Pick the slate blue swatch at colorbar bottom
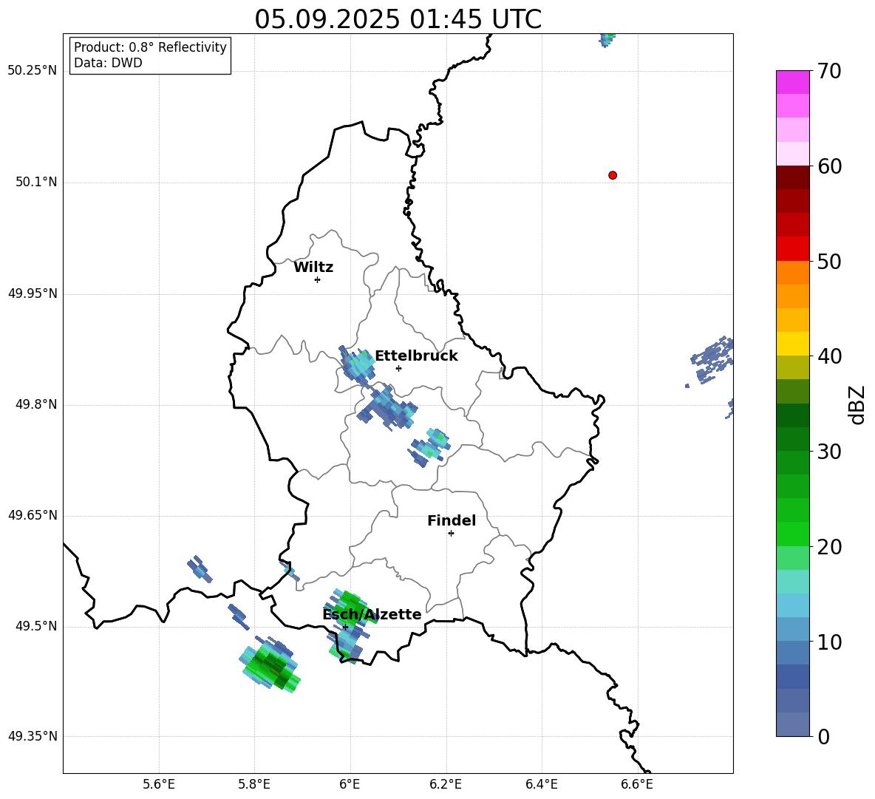The height and width of the screenshot is (799, 875). pyautogui.click(x=792, y=724)
